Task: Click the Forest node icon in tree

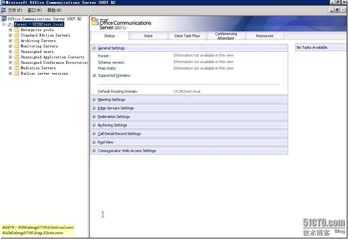Action: coord(10,24)
